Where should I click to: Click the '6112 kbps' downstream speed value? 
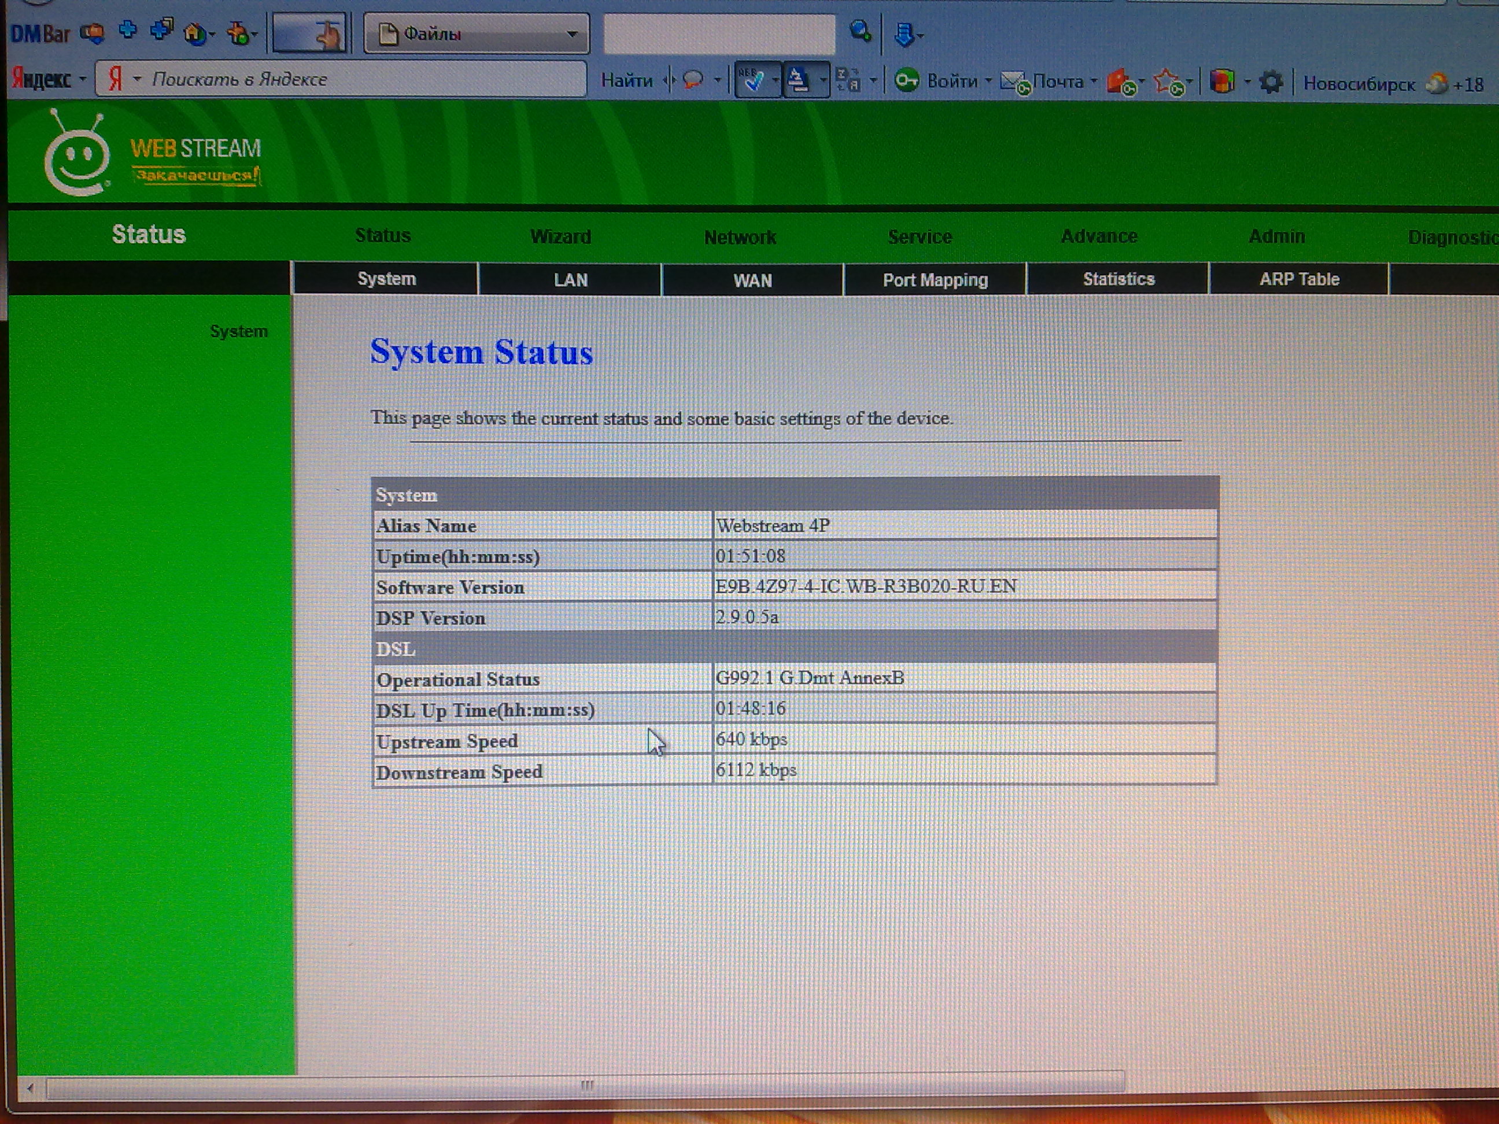(x=756, y=770)
